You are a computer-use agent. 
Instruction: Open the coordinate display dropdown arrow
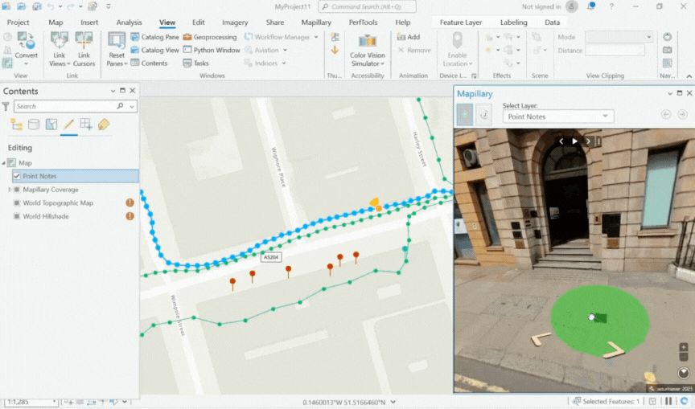coord(393,403)
